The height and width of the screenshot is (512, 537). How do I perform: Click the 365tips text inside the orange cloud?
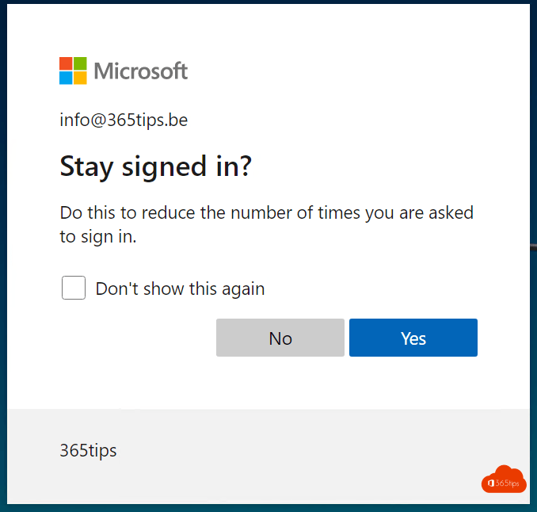(x=508, y=483)
